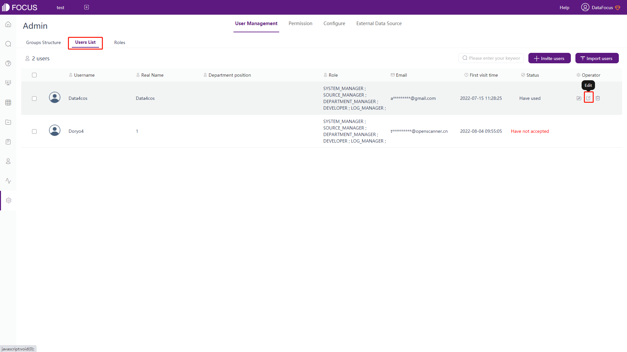Image resolution: width=627 pixels, height=352 pixels.
Task: Tick the checkbox for Data4cos row
Action: coord(34,99)
